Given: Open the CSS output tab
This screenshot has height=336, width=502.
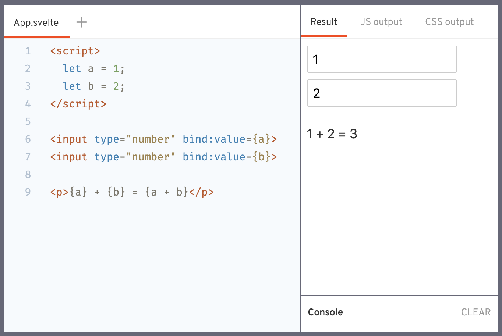Looking at the screenshot, I should 449,22.
